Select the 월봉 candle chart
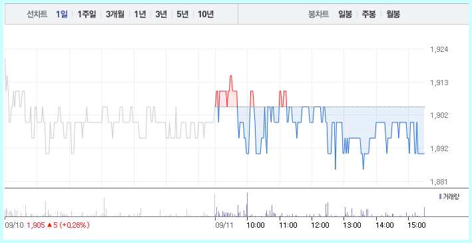The height and width of the screenshot is (243, 472). pos(393,14)
